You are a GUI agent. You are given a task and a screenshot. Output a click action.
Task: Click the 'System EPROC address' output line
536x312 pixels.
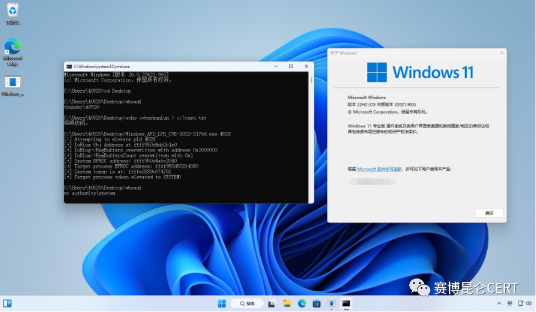click(x=120, y=161)
